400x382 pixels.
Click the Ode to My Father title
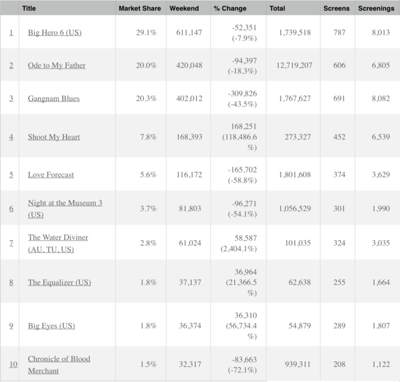[57, 65]
